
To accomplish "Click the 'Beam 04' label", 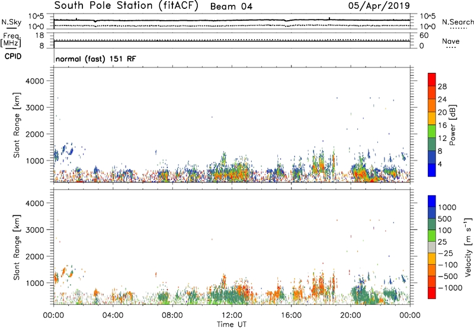I will point(231,7).
